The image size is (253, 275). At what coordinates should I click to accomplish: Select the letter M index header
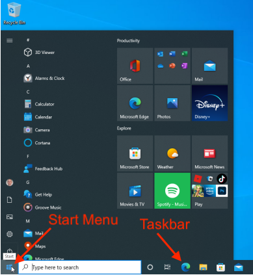(x=28, y=221)
